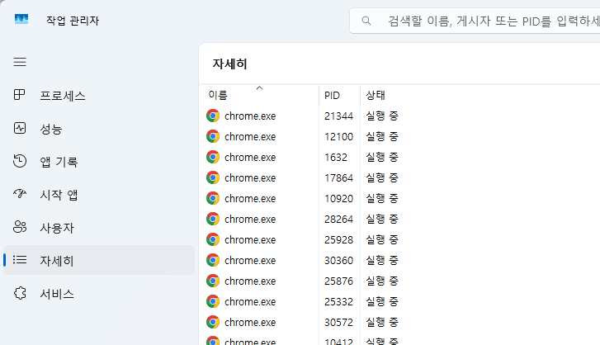Image resolution: width=600 pixels, height=345 pixels.
Task: Click the 자세히 page heading
Action: (230, 64)
